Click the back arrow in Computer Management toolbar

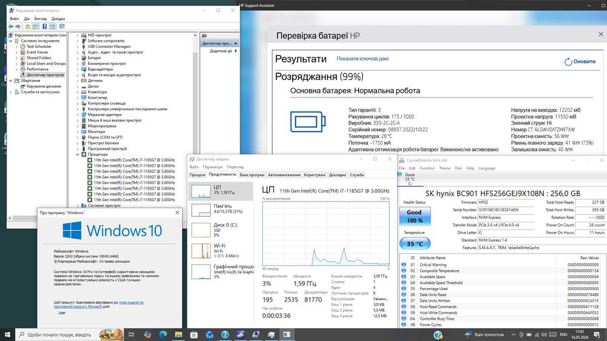(x=10, y=26)
